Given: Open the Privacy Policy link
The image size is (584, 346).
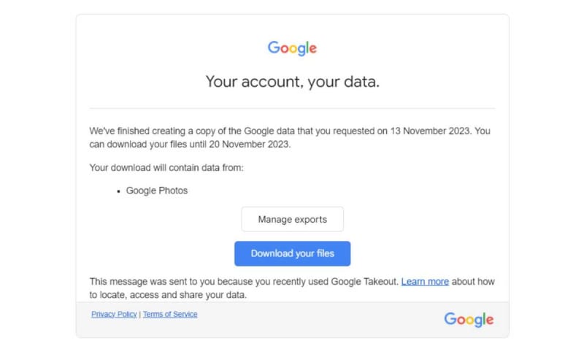Looking at the screenshot, I should coord(114,314).
